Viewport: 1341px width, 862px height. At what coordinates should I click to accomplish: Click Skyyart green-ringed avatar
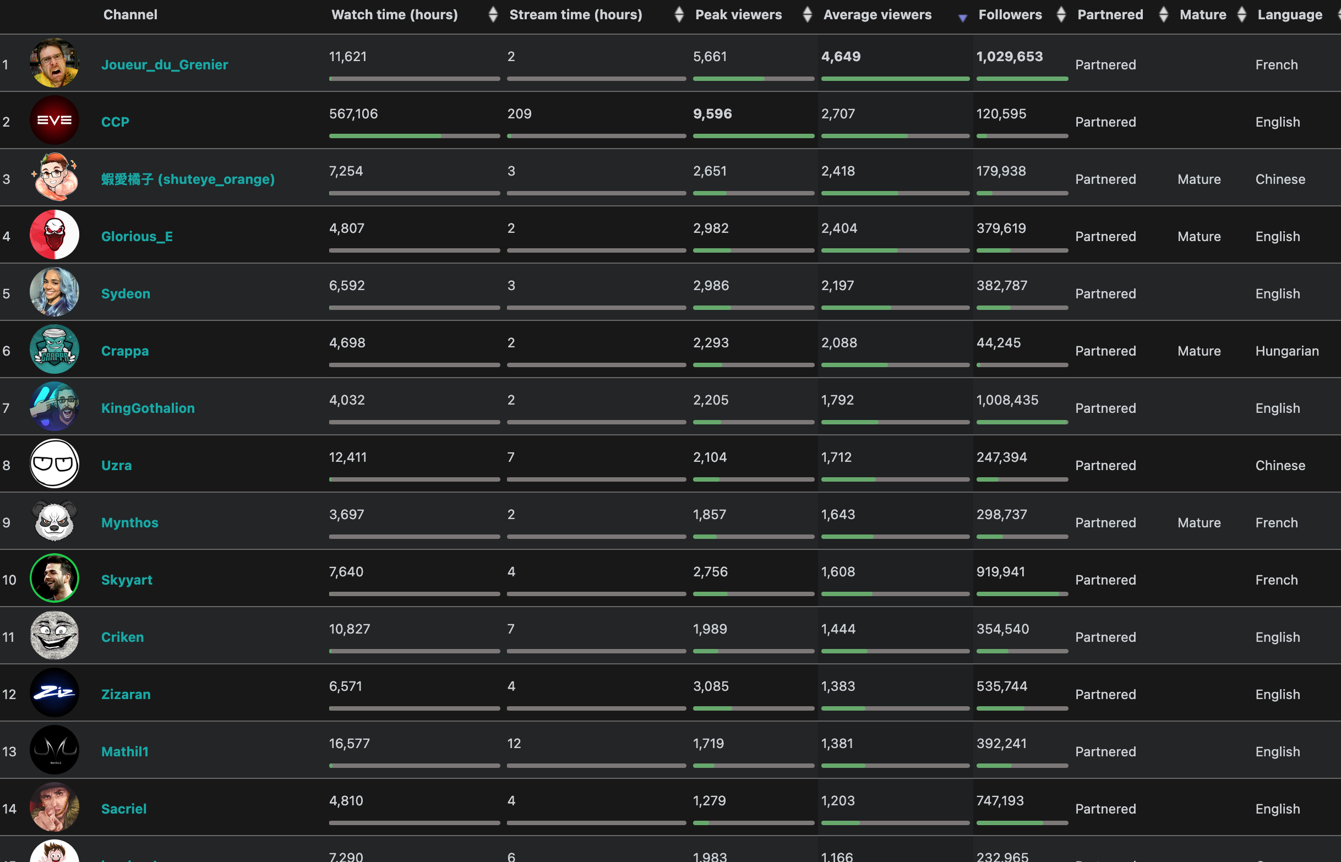pyautogui.click(x=54, y=577)
